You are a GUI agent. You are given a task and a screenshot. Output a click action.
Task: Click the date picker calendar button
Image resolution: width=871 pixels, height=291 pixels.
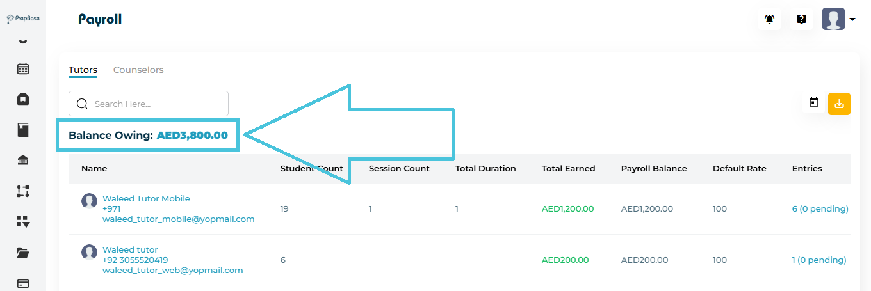[814, 102]
